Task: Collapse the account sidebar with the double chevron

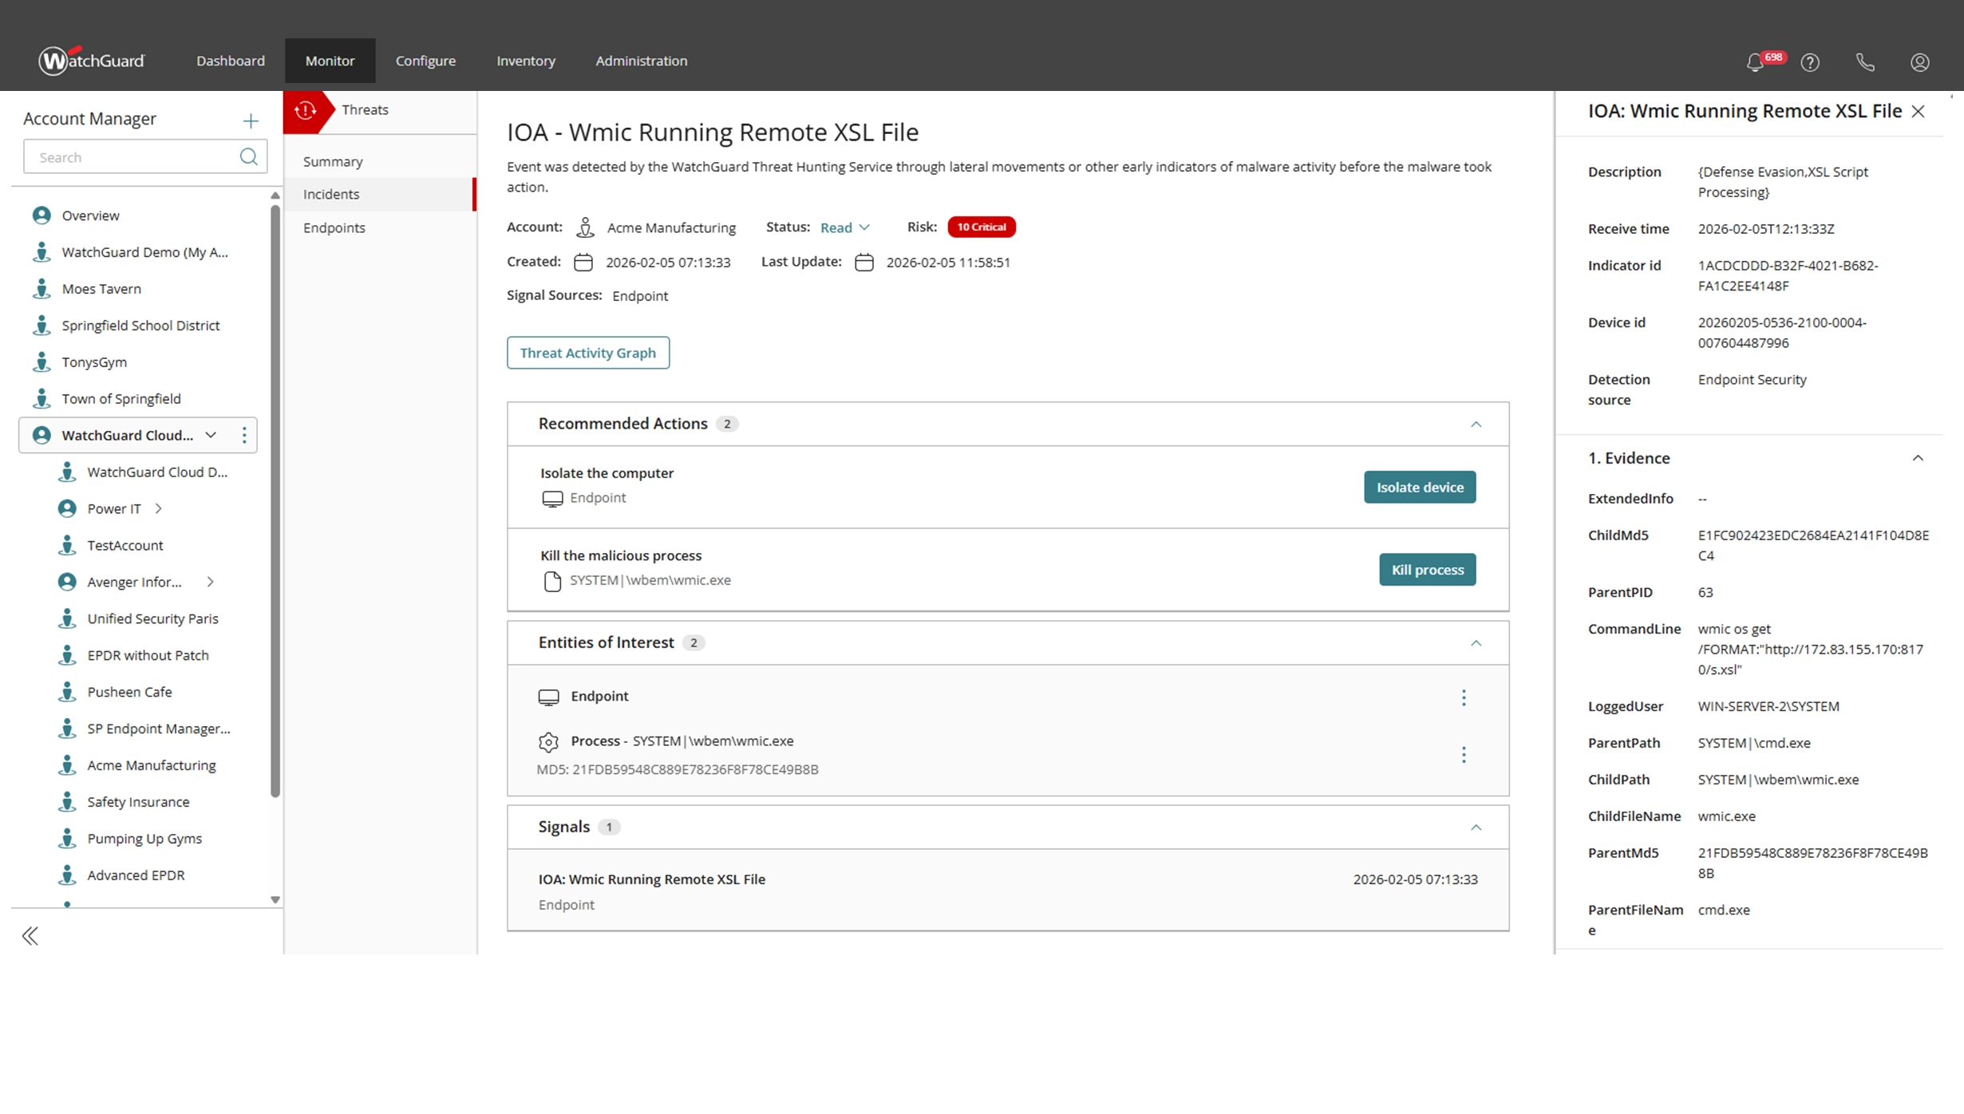Action: (30, 935)
